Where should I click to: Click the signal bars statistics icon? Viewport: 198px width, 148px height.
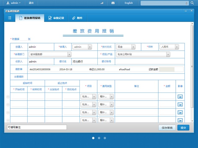coord(102,3)
